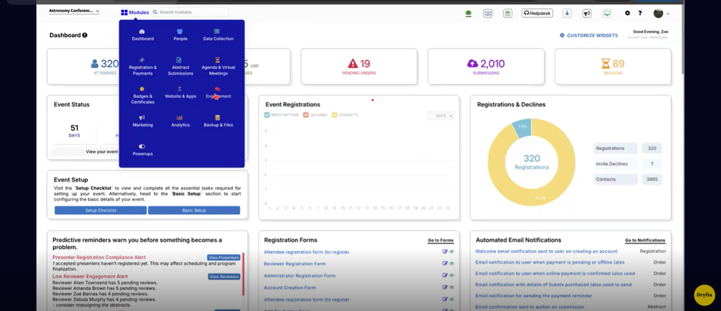Open the Modules menu
This screenshot has height=311, width=721.
(x=135, y=12)
